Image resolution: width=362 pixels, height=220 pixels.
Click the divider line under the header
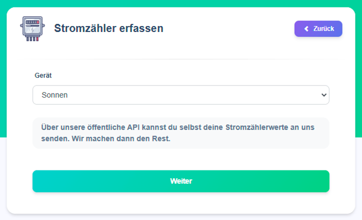pyautogui.click(x=180, y=59)
